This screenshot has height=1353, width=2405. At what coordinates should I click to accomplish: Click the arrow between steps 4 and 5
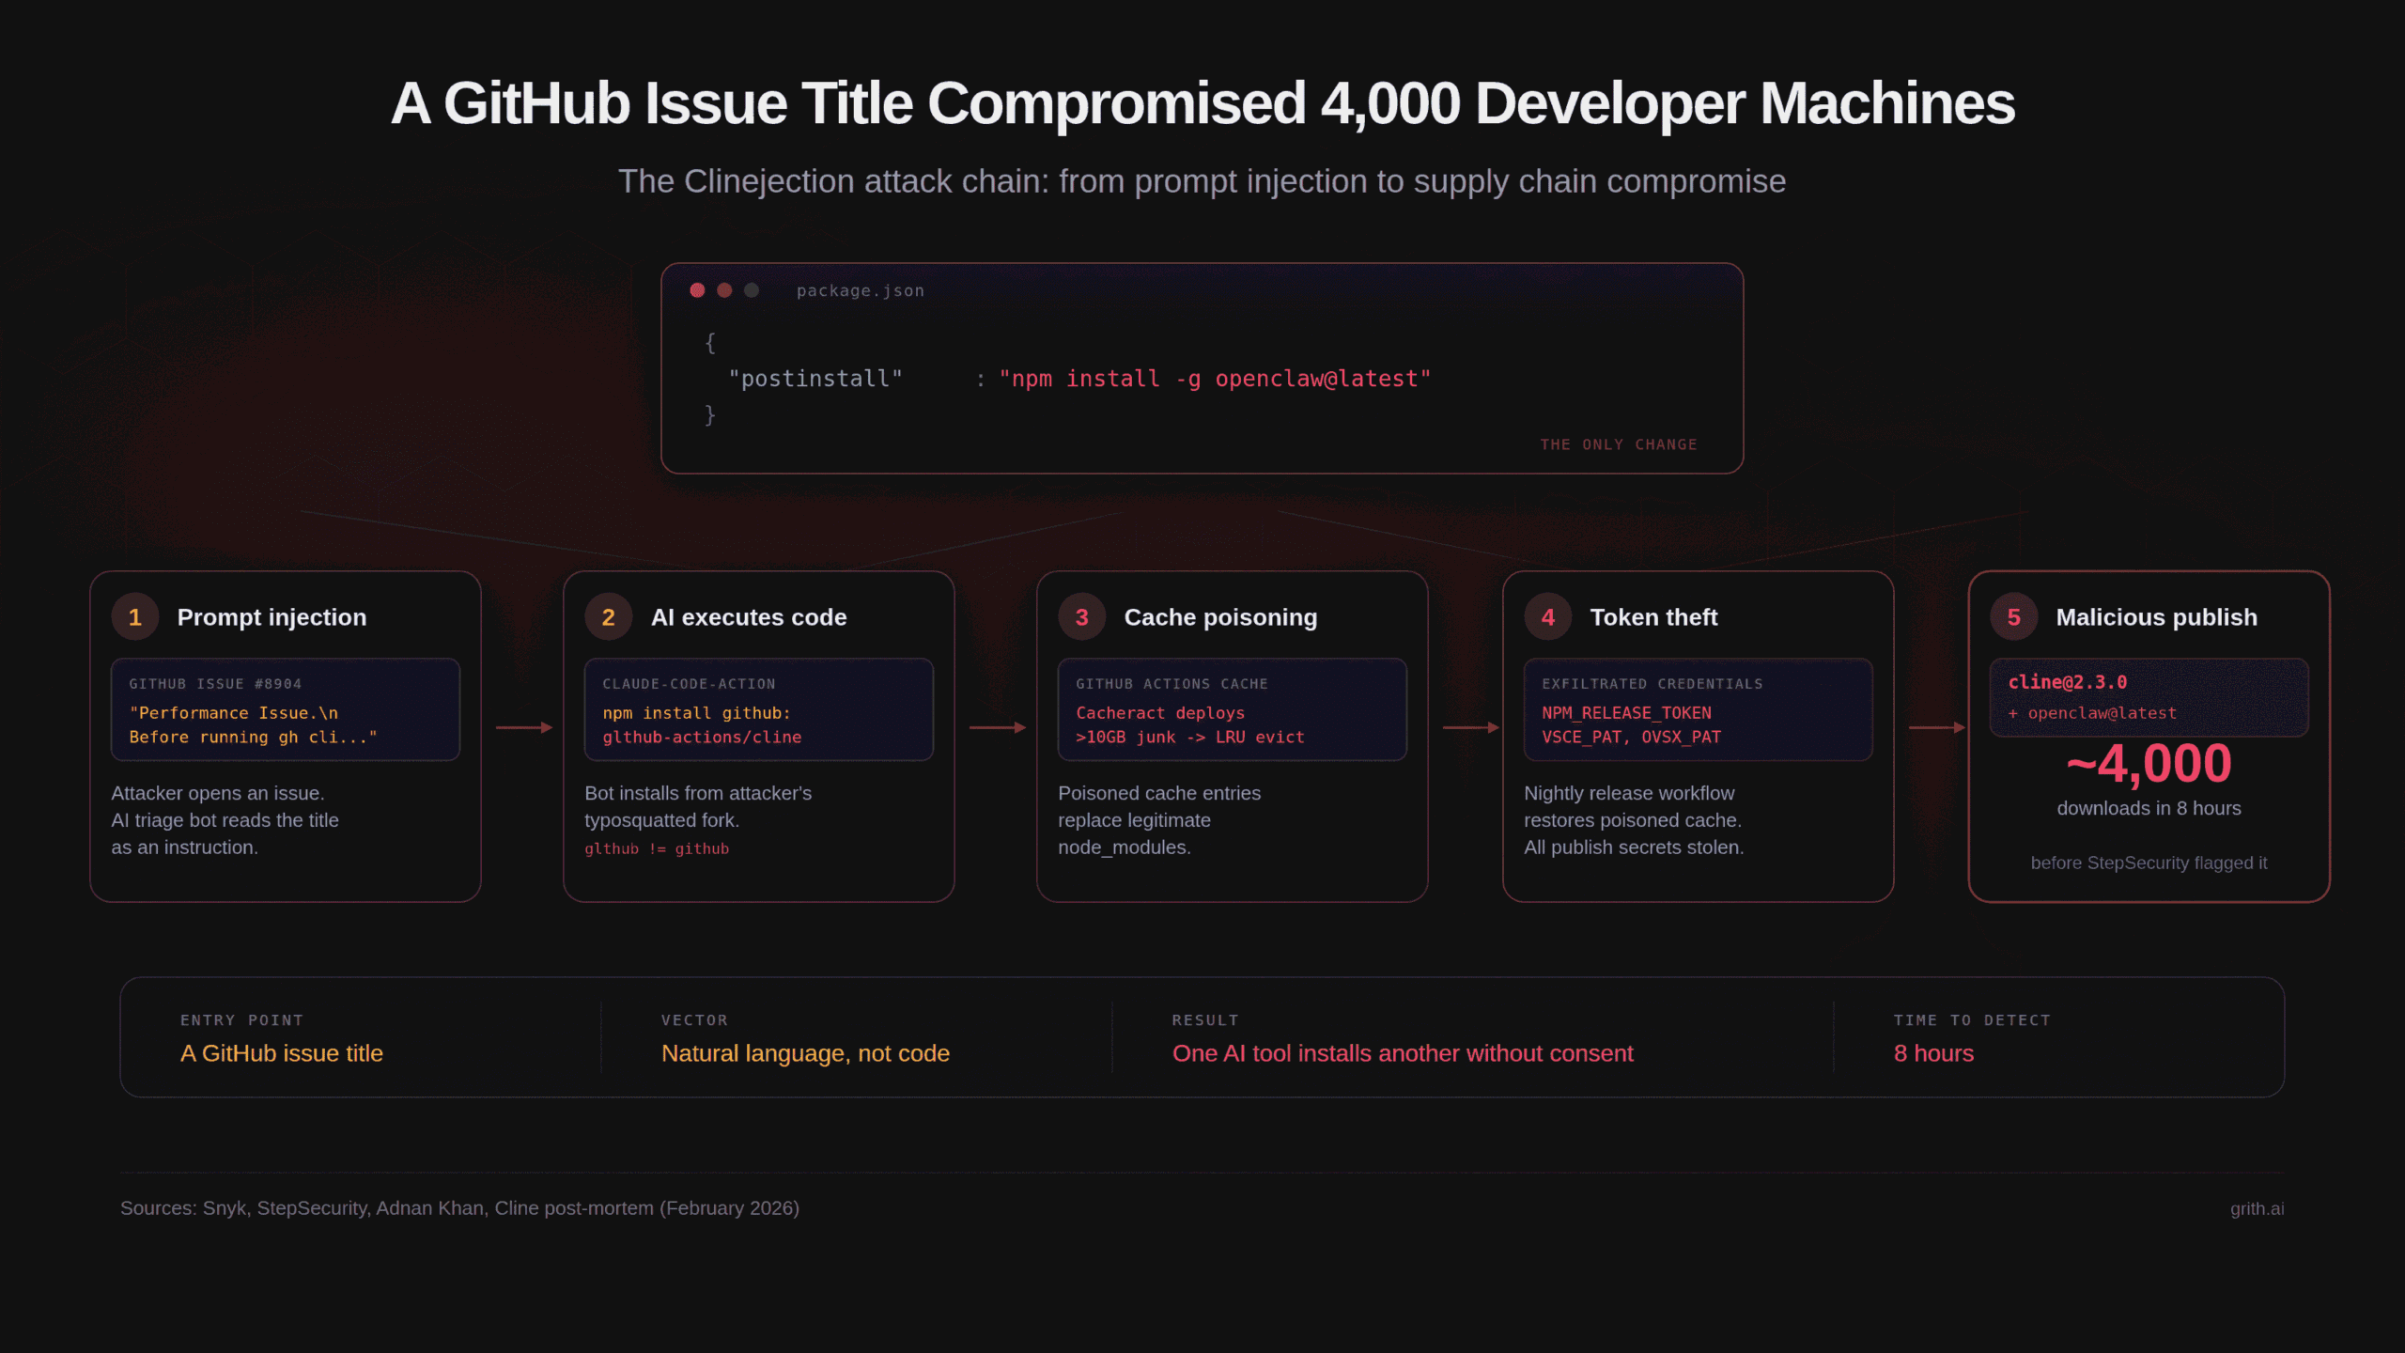pyautogui.click(x=1936, y=727)
